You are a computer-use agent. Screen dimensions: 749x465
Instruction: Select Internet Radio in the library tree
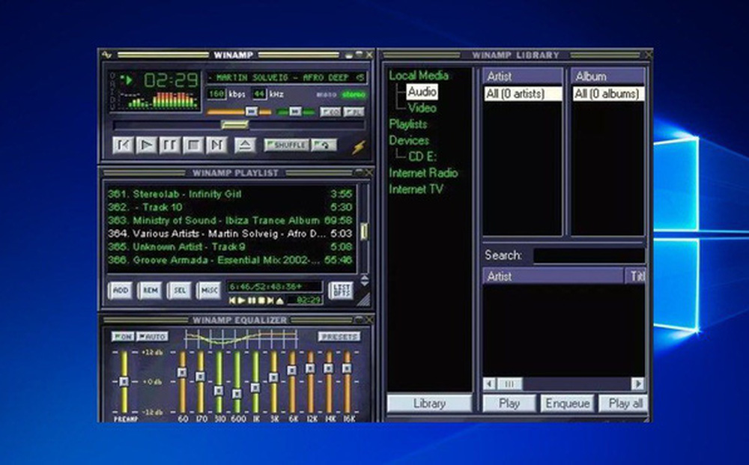click(423, 173)
